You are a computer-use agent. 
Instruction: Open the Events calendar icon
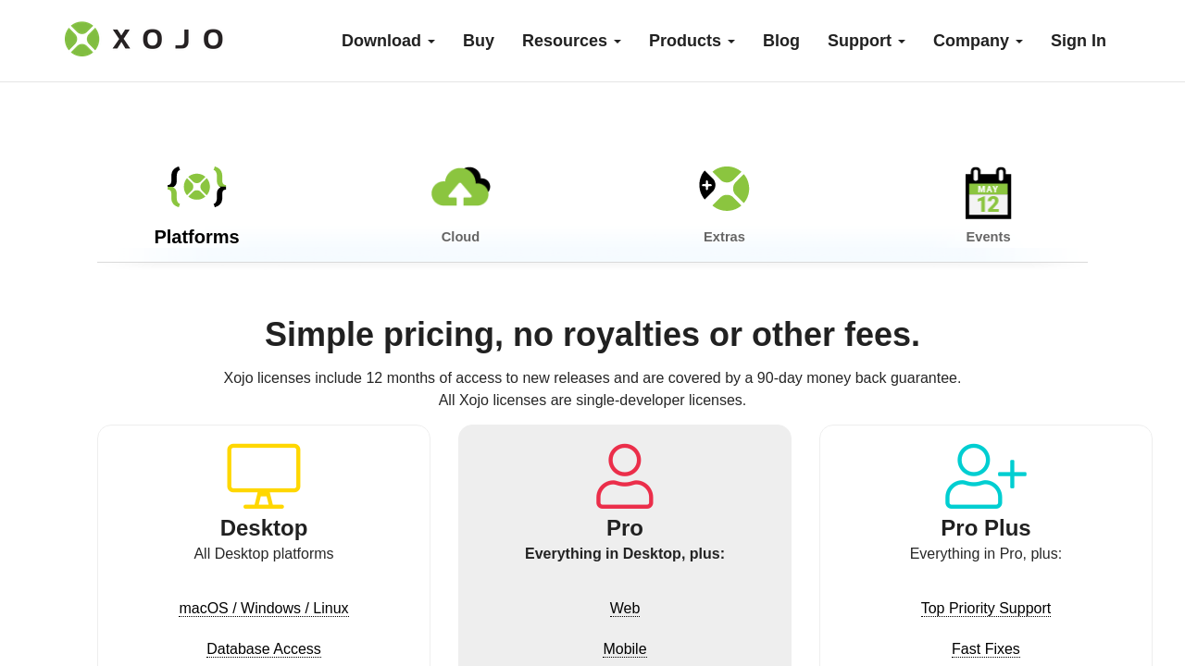pyautogui.click(x=988, y=192)
